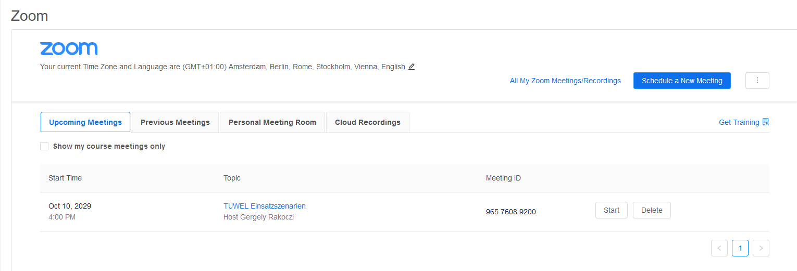Delete the TUWEL Einsatzszenarien meeting
Image resolution: width=797 pixels, height=271 pixels.
point(652,210)
